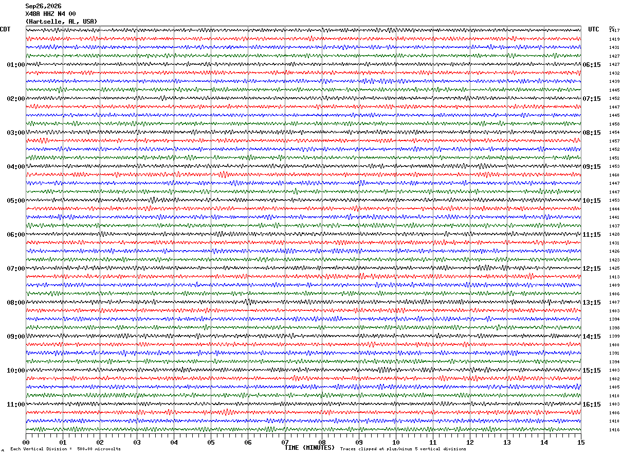Click the '(Hartselle, AL, USA)' location text
Image resolution: width=622 pixels, height=456 pixels.
coord(61,22)
